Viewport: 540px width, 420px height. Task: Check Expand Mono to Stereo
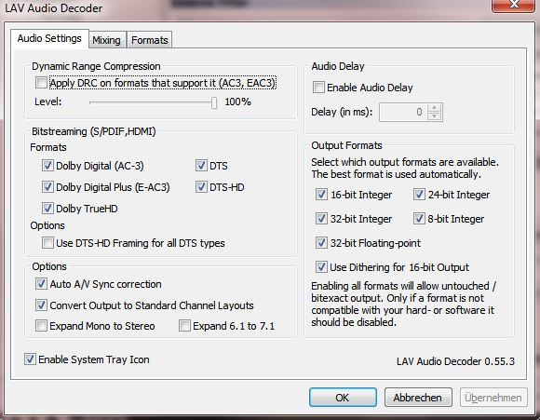pyautogui.click(x=41, y=326)
